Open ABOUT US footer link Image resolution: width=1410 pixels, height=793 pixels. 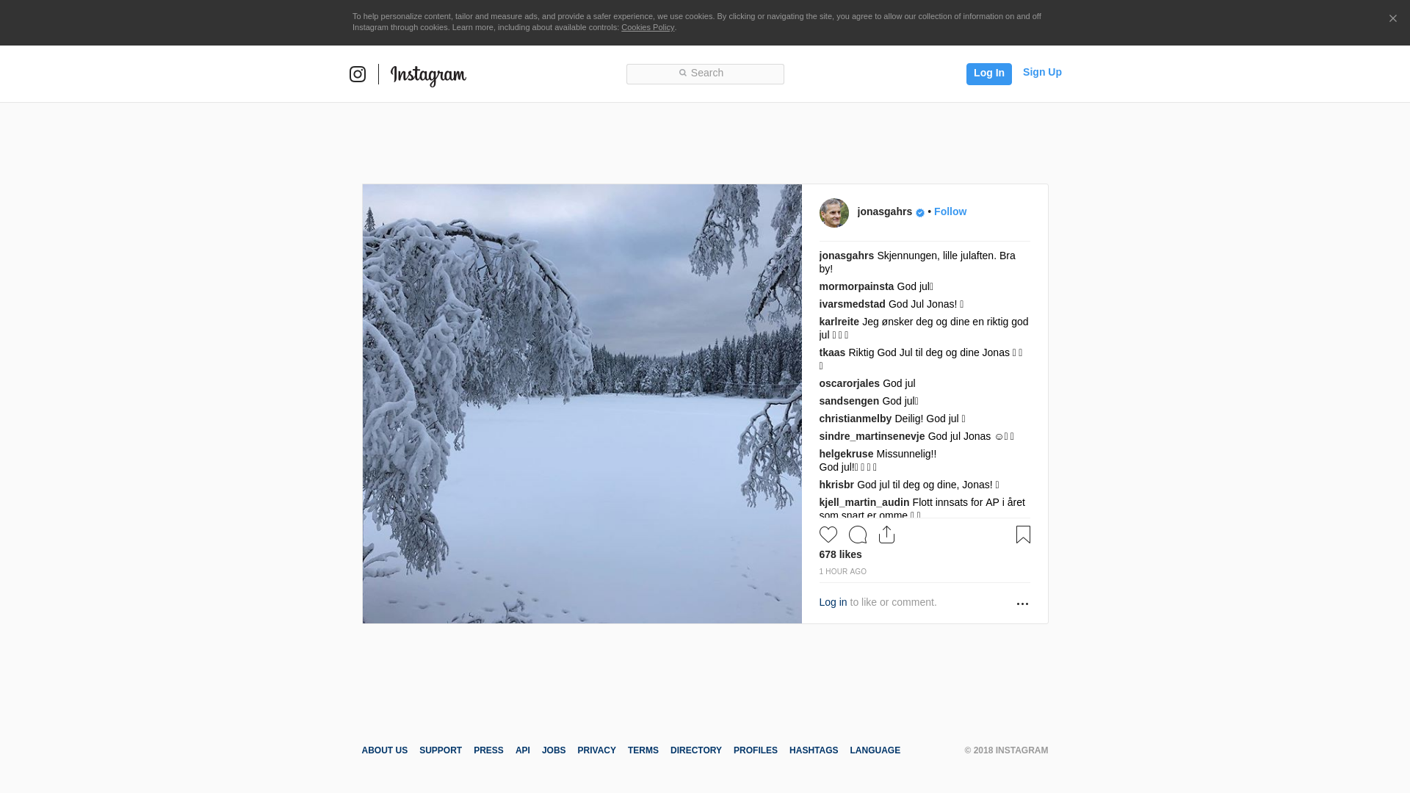[x=384, y=750]
